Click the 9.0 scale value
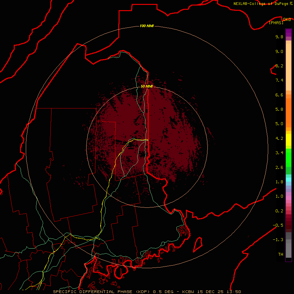 (279, 51)
